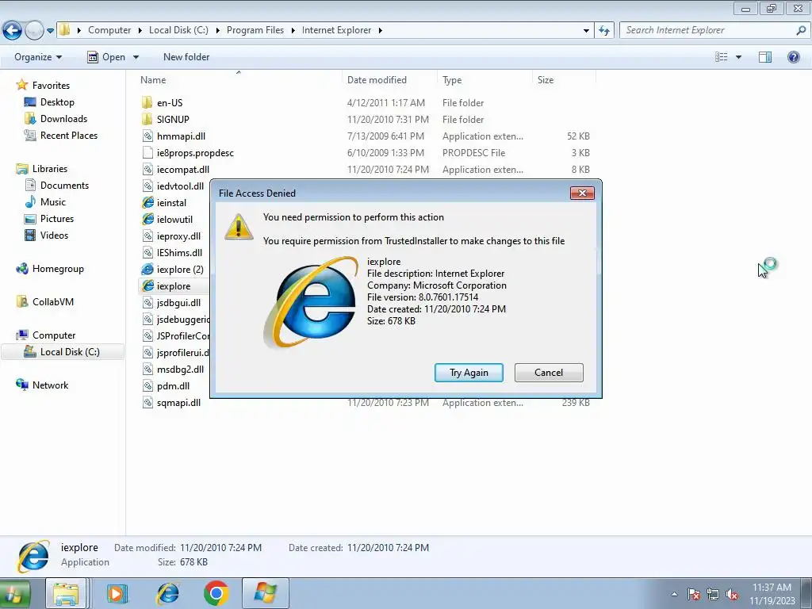Image resolution: width=812 pixels, height=609 pixels.
Task: Select the ielowutil application icon
Action: 147,219
